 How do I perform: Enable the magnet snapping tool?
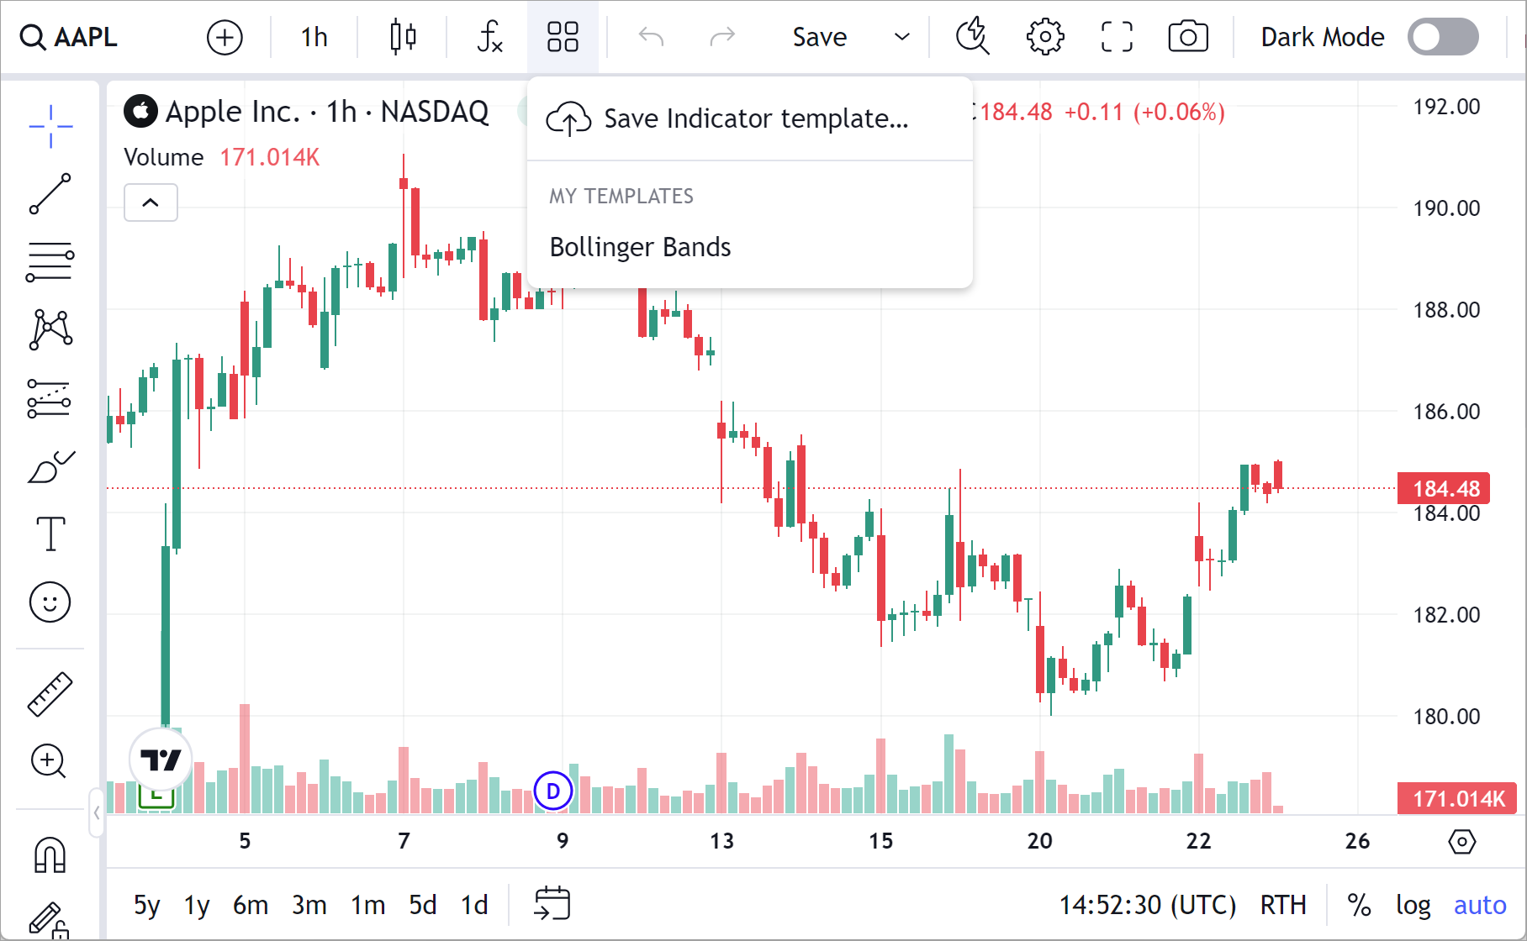[49, 854]
